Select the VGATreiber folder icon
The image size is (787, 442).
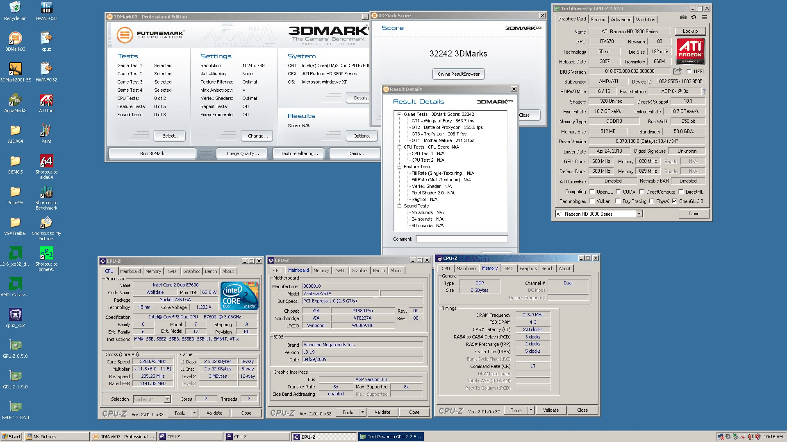click(x=15, y=226)
